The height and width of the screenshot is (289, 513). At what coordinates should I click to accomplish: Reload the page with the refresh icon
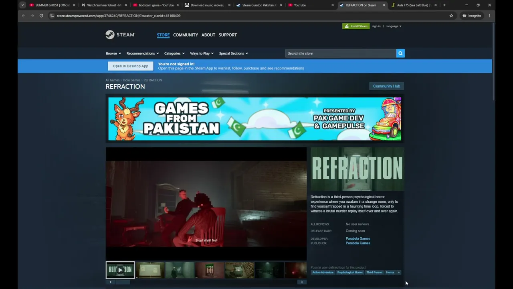click(41, 16)
